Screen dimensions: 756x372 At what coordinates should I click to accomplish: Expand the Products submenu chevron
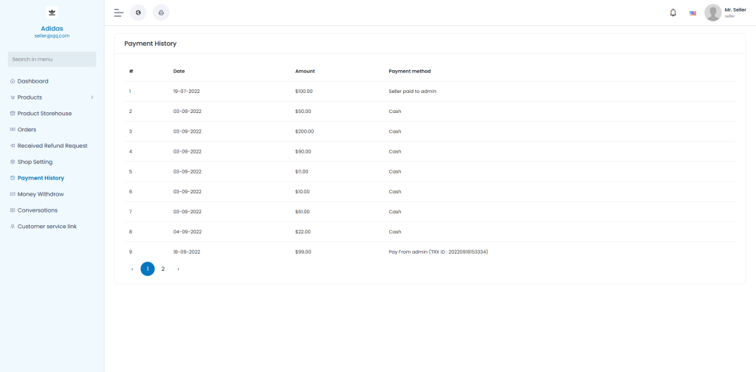coord(92,97)
